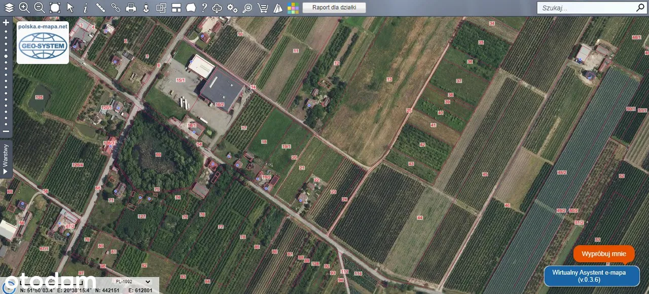
Task: Open the gears settings icon
Action: (232, 8)
